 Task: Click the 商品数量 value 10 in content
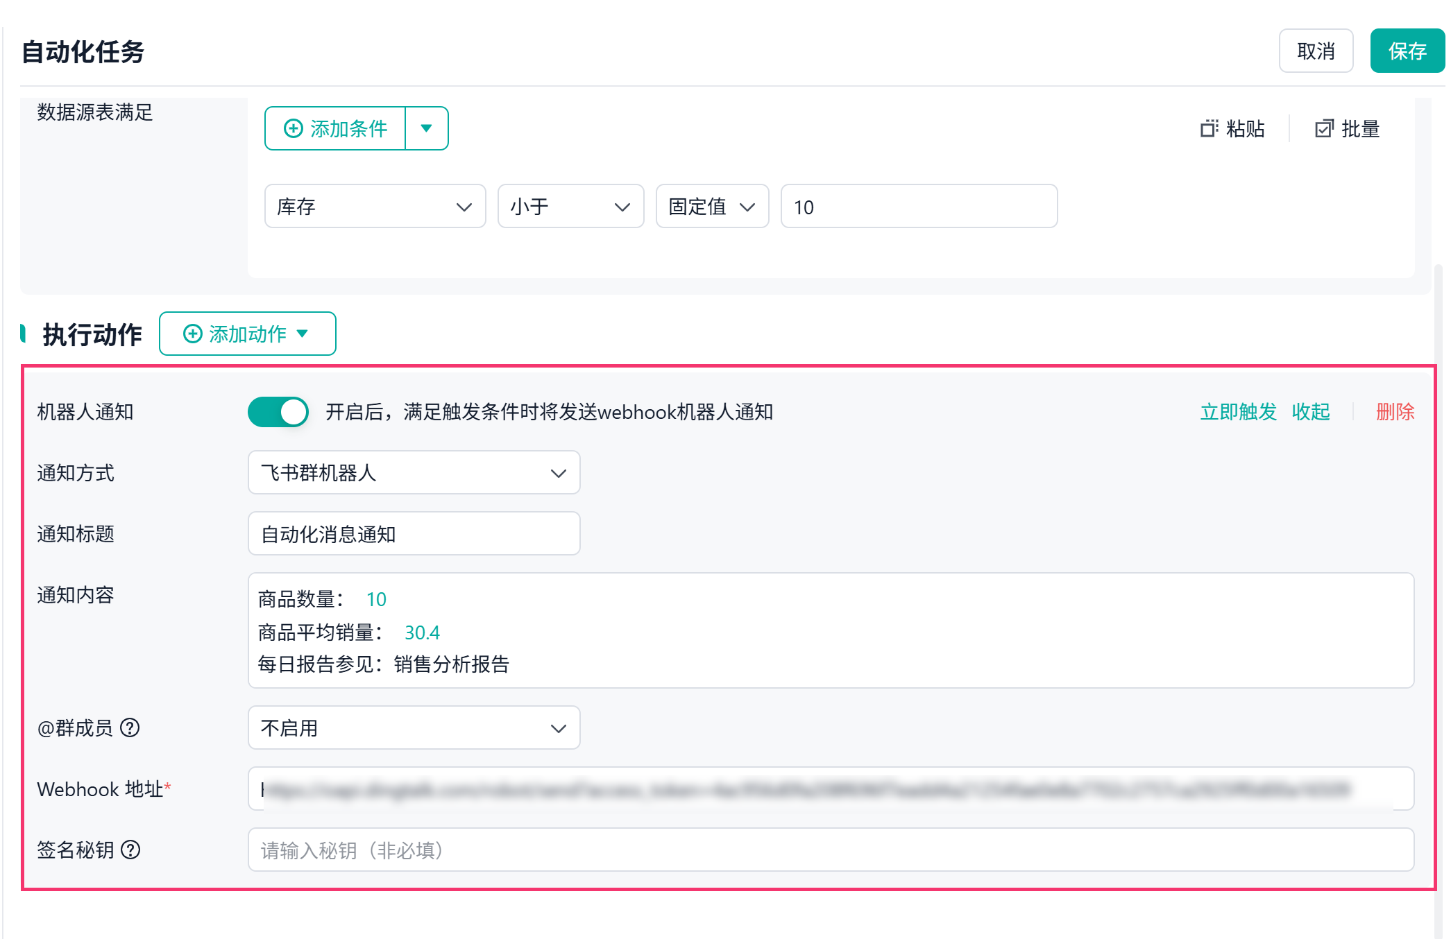point(376,599)
